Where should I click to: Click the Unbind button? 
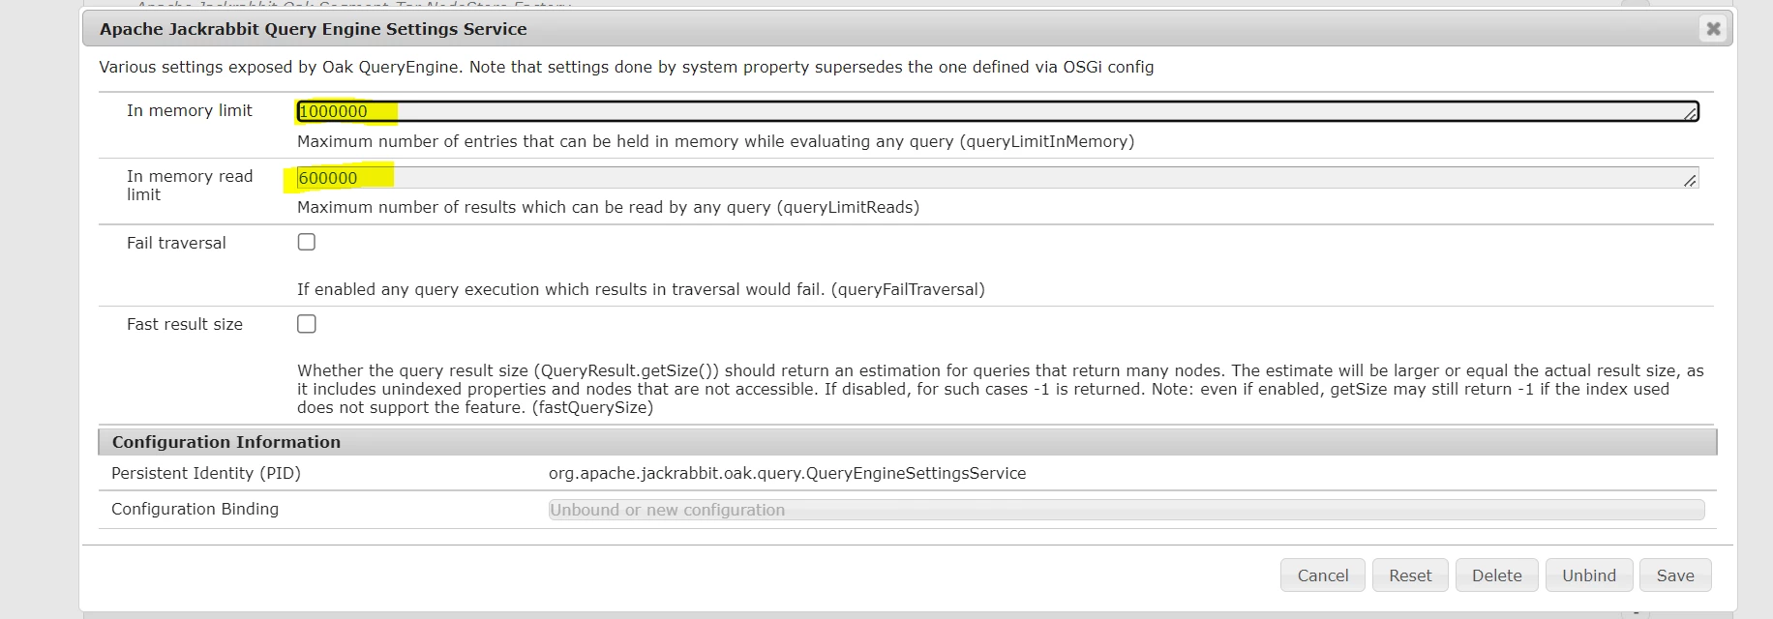pos(1589,575)
